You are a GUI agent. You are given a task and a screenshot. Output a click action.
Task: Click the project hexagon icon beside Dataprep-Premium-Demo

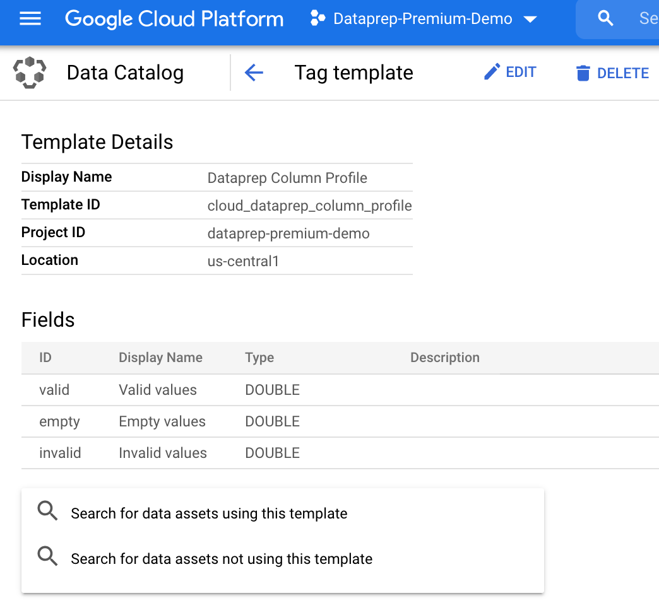(x=318, y=18)
